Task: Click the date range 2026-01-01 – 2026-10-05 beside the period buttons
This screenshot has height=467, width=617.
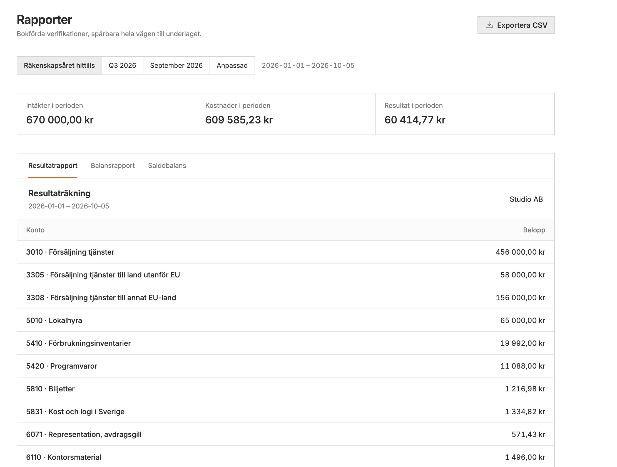Action: pyautogui.click(x=308, y=66)
